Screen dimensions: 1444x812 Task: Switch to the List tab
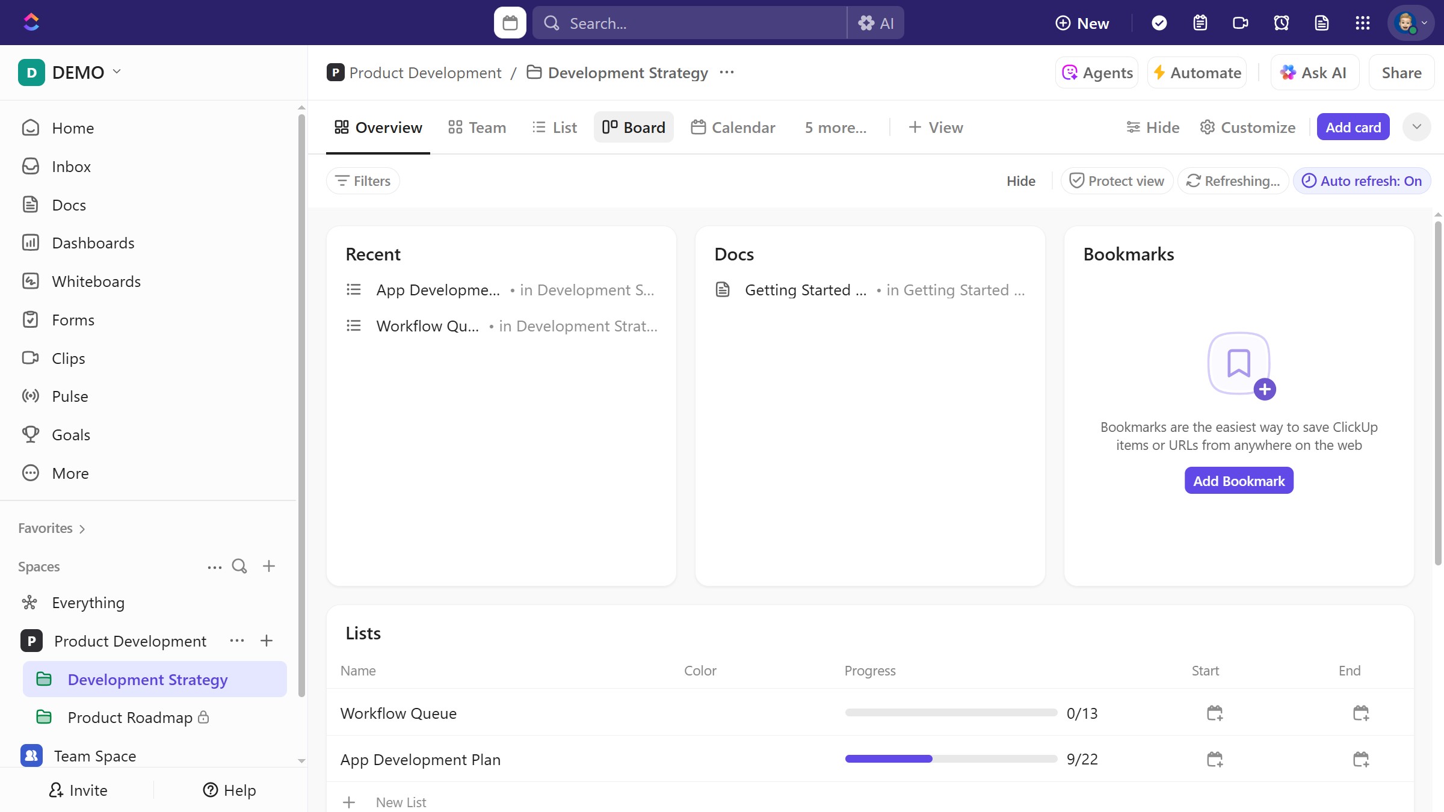[x=555, y=128]
